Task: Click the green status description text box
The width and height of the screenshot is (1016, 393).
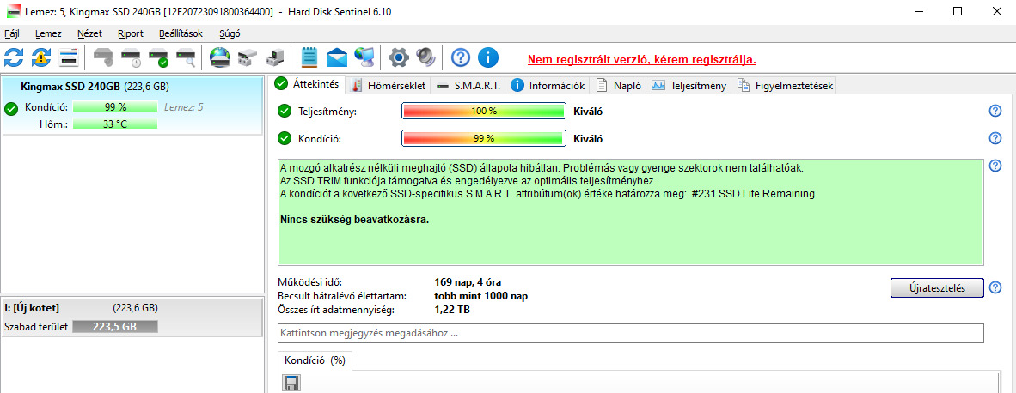Action: click(630, 212)
